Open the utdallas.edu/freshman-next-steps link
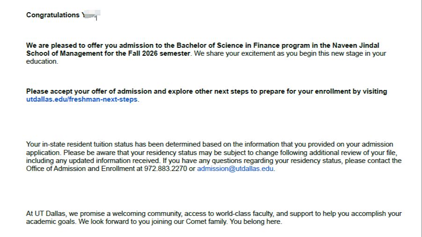 (82, 99)
